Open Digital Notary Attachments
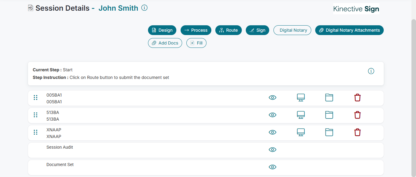This screenshot has width=416, height=177. pyautogui.click(x=349, y=30)
